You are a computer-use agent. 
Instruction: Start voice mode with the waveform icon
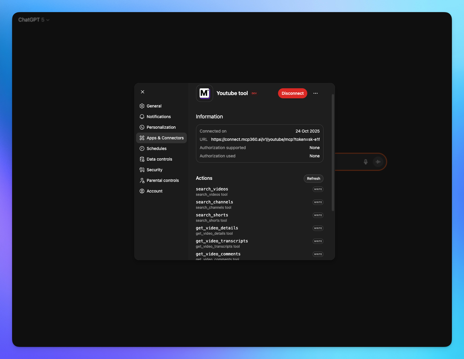point(378,162)
